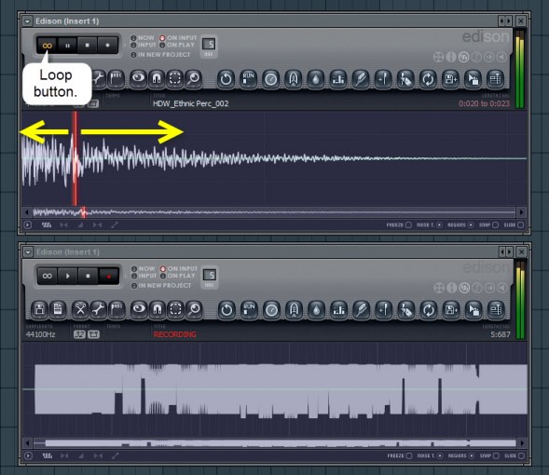This screenshot has width=549, height=475.
Task: Open the clock time-stretch tool in recording Edison
Action: point(271,309)
